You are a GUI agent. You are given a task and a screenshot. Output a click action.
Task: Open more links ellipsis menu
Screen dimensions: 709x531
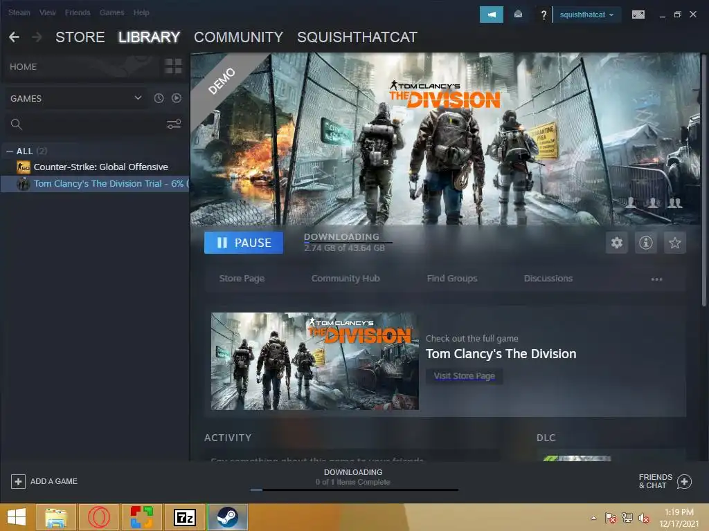point(656,279)
